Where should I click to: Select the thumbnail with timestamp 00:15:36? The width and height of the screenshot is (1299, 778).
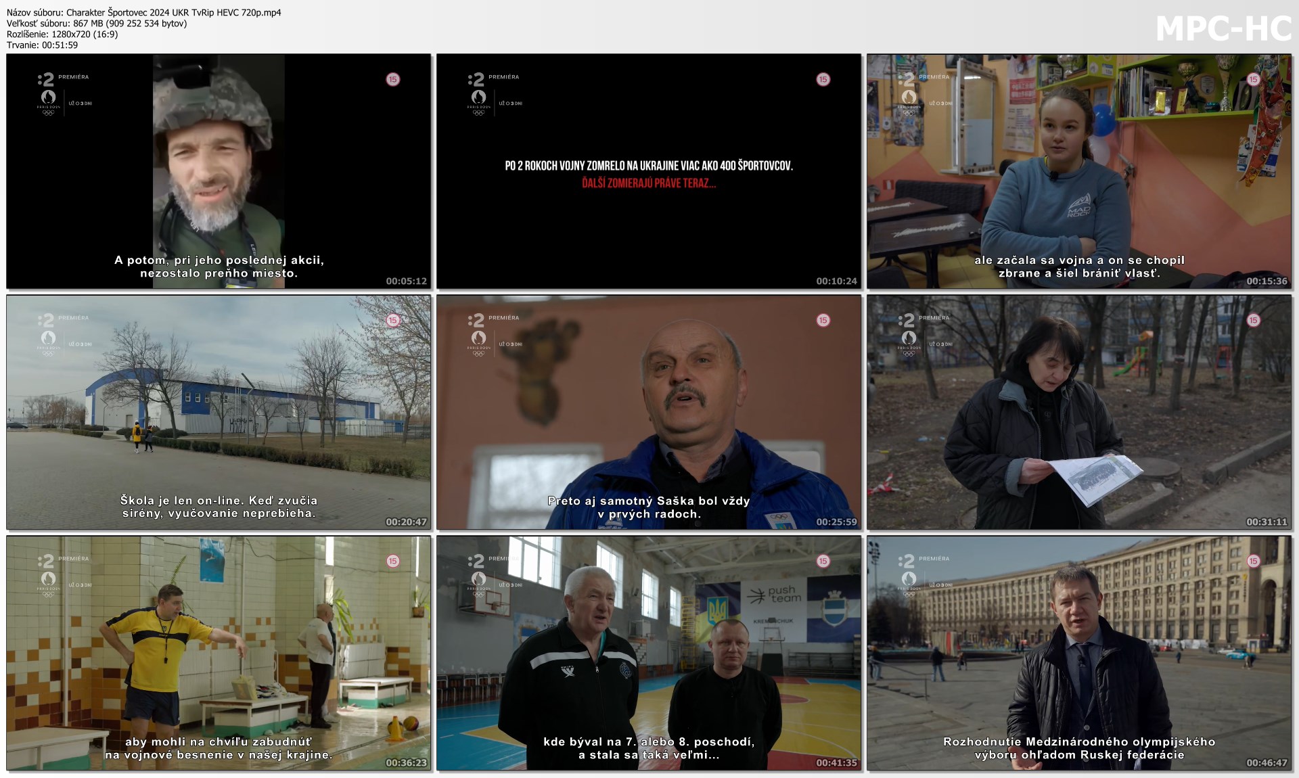(x=1079, y=171)
